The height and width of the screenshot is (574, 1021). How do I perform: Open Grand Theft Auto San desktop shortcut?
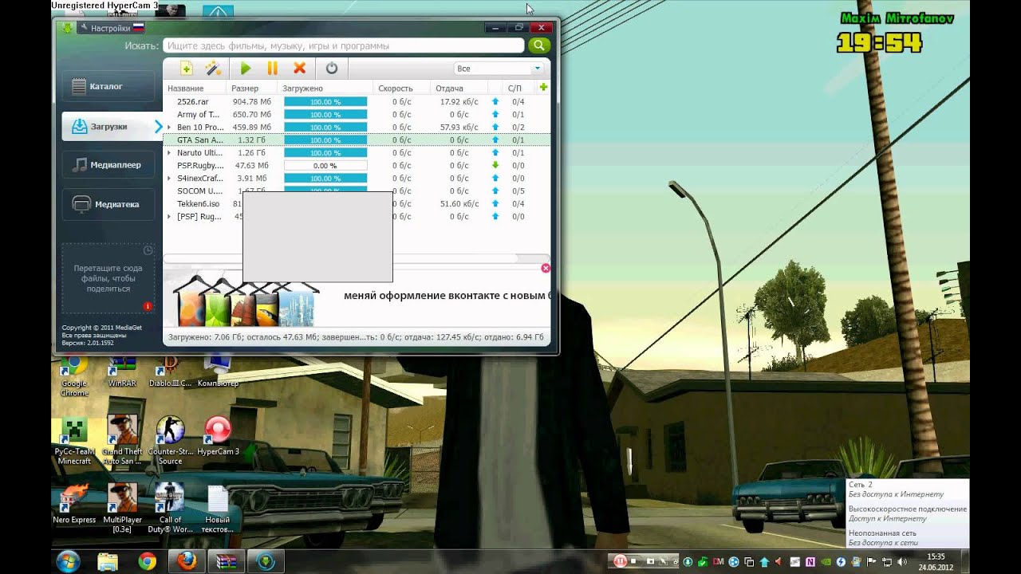pyautogui.click(x=122, y=440)
